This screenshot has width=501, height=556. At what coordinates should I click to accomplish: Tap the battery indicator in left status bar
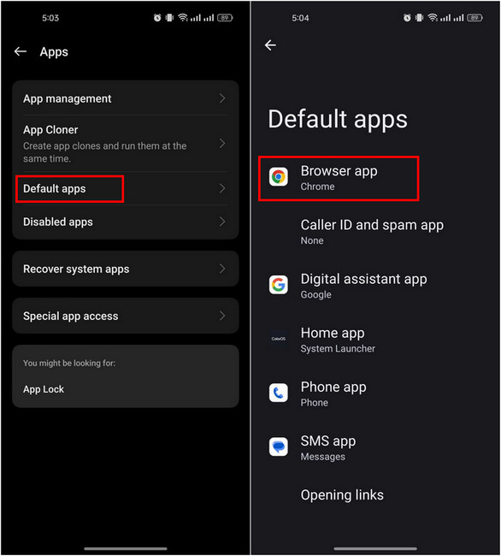tap(225, 18)
